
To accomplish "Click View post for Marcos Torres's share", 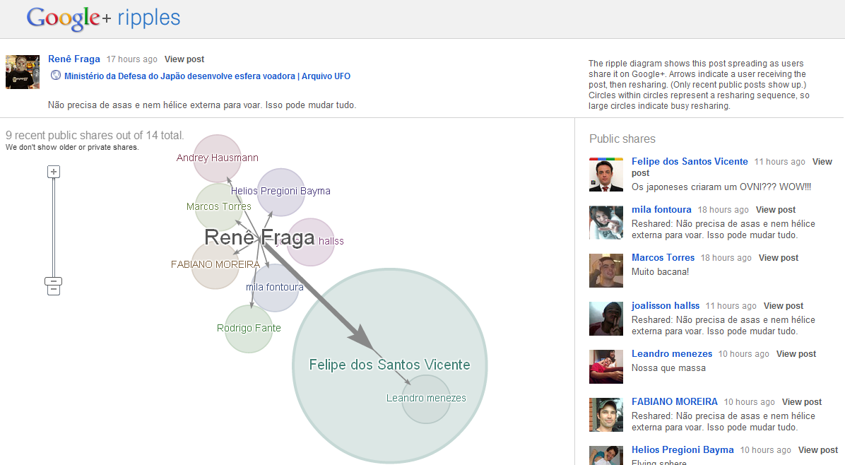I will 778,258.
